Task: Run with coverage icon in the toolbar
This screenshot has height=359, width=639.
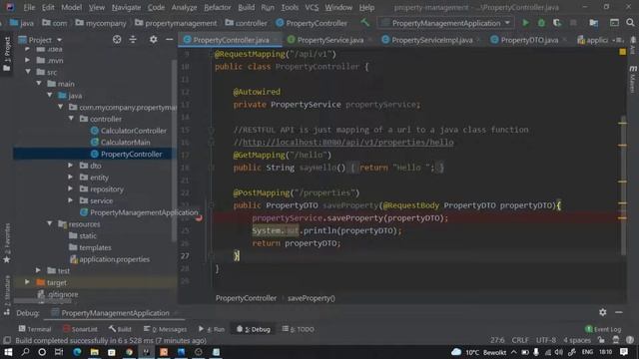Action: (557, 23)
